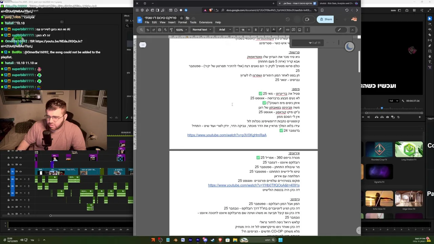The width and height of the screenshot is (434, 244).
Task: Undo last edit in Google Docs
Action: [x=147, y=30]
